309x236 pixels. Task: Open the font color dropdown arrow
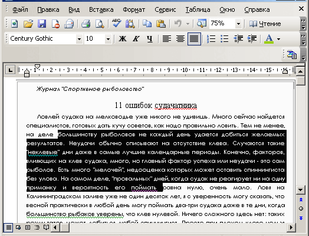(278, 39)
